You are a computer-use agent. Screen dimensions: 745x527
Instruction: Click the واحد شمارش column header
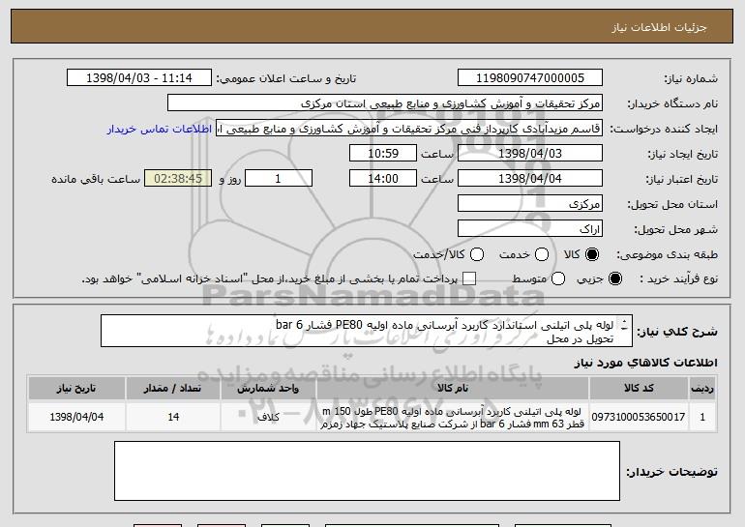(268, 389)
